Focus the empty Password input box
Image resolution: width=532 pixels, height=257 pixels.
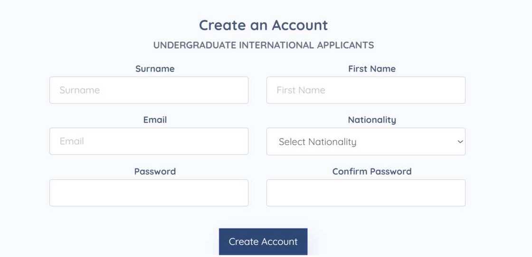(x=149, y=193)
